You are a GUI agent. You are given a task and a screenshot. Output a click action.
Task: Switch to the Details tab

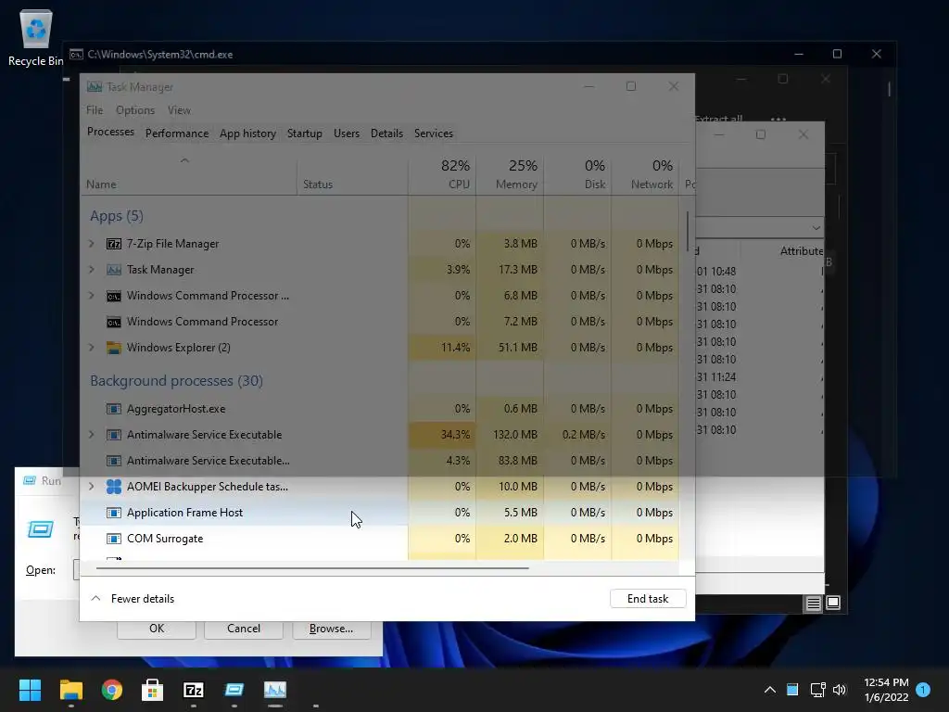pyautogui.click(x=386, y=133)
